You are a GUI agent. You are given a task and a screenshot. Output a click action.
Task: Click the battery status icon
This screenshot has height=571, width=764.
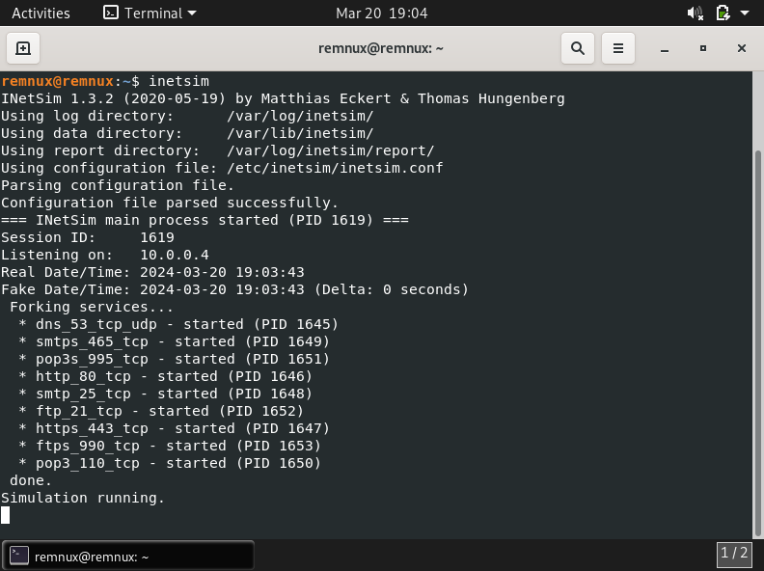coord(723,14)
